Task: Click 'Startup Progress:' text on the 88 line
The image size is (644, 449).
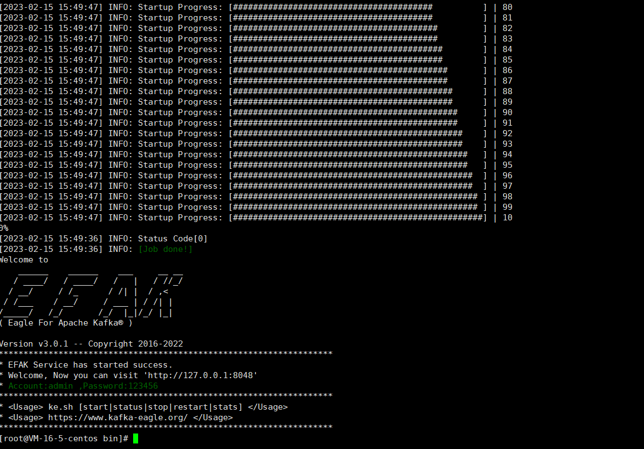Action: [x=180, y=91]
